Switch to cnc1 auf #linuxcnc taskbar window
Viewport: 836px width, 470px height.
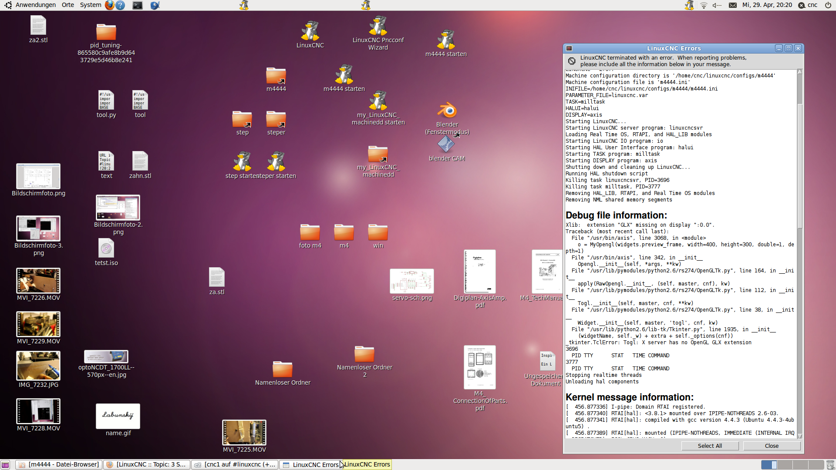coord(235,464)
